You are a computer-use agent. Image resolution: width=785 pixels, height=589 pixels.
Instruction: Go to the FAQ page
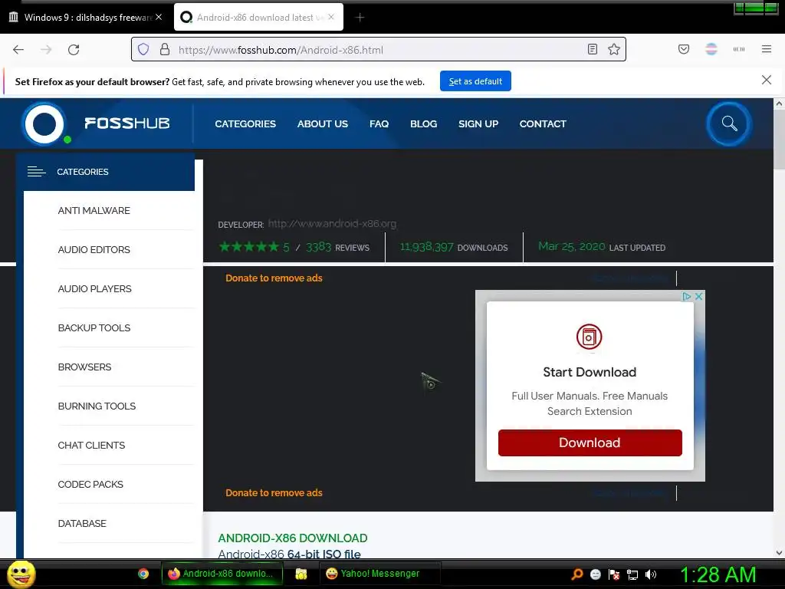coord(379,123)
